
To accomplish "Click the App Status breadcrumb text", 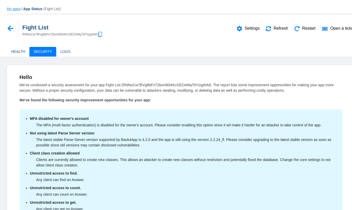I will [33, 9].
